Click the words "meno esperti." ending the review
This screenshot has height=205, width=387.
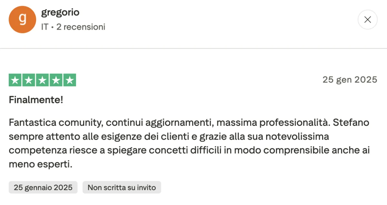point(40,164)
